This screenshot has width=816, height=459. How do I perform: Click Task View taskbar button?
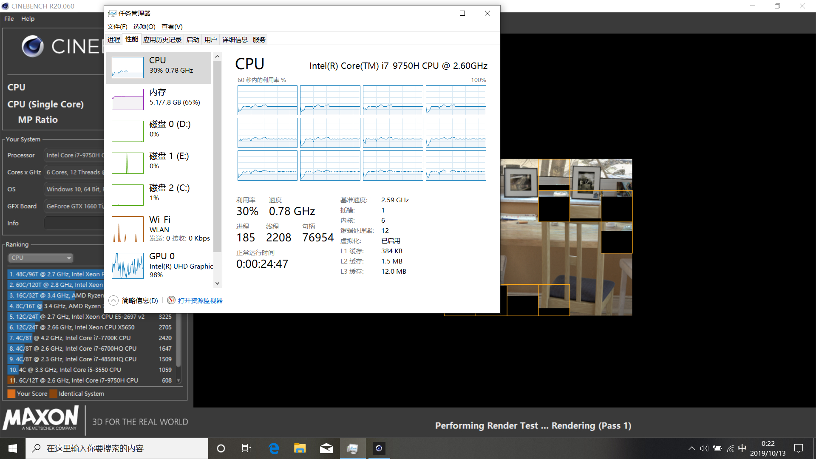tap(246, 448)
